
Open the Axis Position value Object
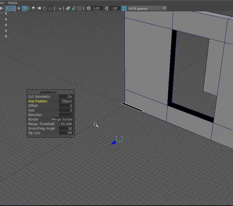click(66, 101)
